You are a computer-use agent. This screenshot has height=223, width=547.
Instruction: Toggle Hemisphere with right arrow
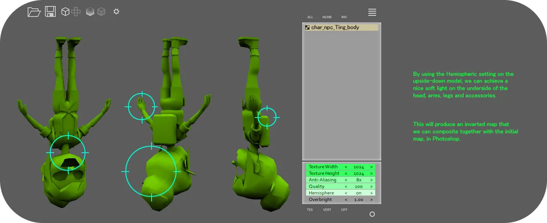[x=371, y=193]
